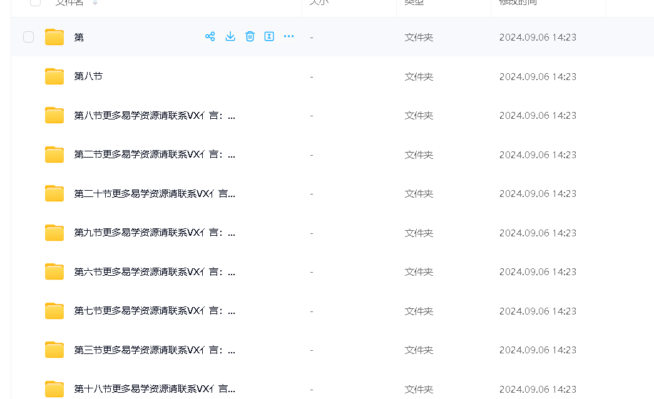Open the 第十八节更多易学资源 folder name

point(154,389)
